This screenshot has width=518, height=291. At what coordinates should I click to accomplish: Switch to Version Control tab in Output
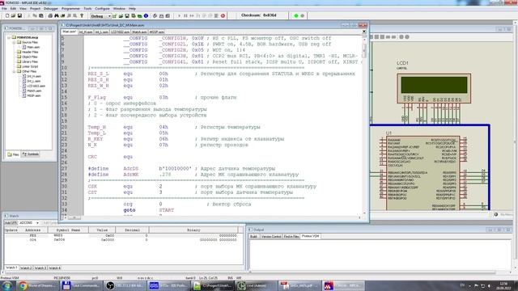click(x=271, y=237)
